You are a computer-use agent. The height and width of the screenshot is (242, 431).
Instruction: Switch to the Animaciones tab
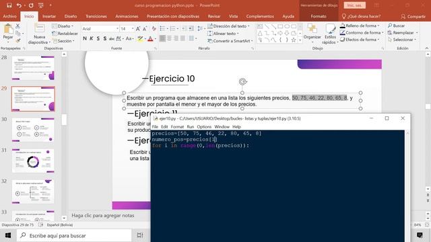pyautogui.click(x=127, y=16)
